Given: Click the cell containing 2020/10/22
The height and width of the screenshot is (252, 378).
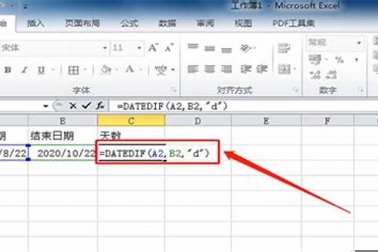Looking at the screenshot, I should [62, 153].
